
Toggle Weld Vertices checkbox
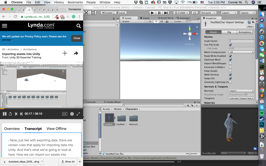pos(230,75)
